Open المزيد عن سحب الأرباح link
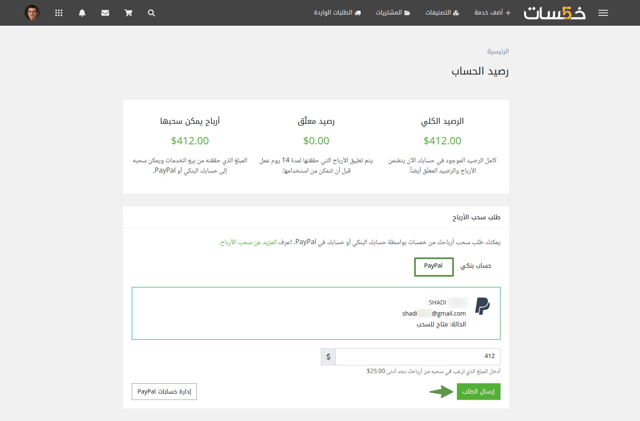640x421 pixels. (248, 242)
